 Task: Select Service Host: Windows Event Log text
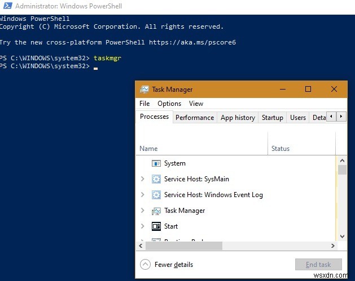[x=213, y=195]
